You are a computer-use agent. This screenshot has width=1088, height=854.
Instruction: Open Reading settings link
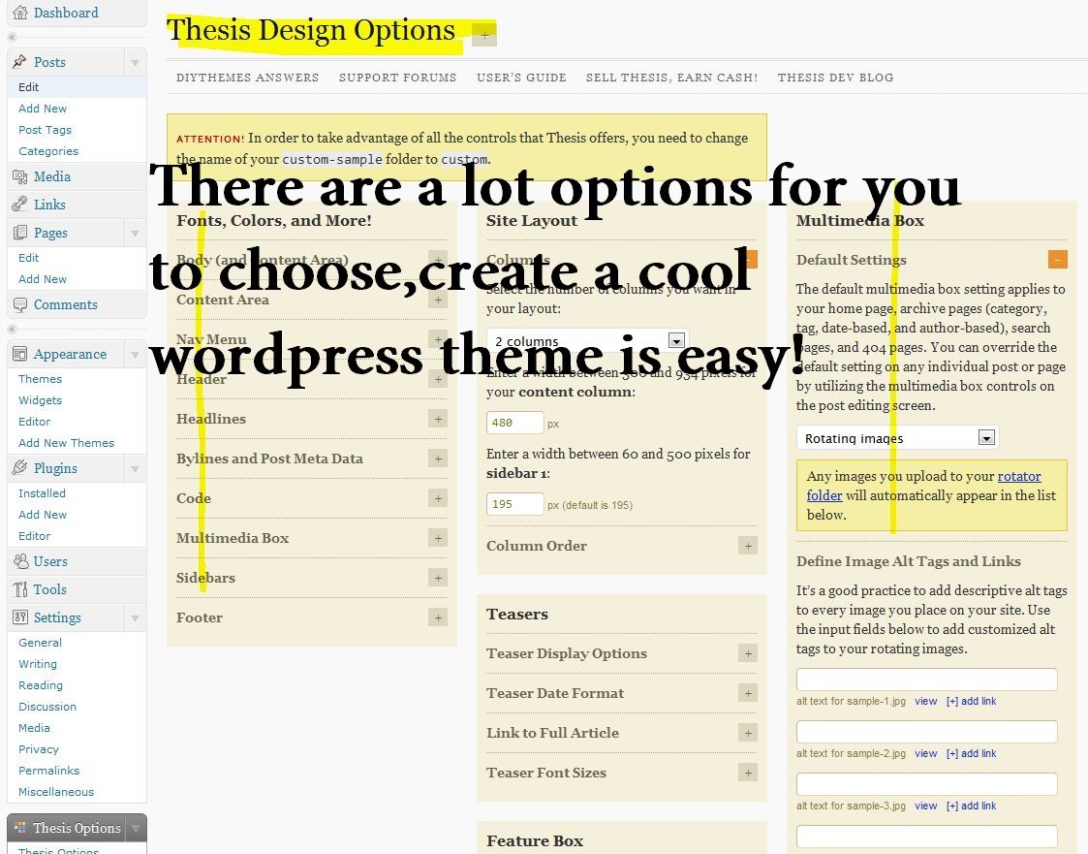point(41,685)
